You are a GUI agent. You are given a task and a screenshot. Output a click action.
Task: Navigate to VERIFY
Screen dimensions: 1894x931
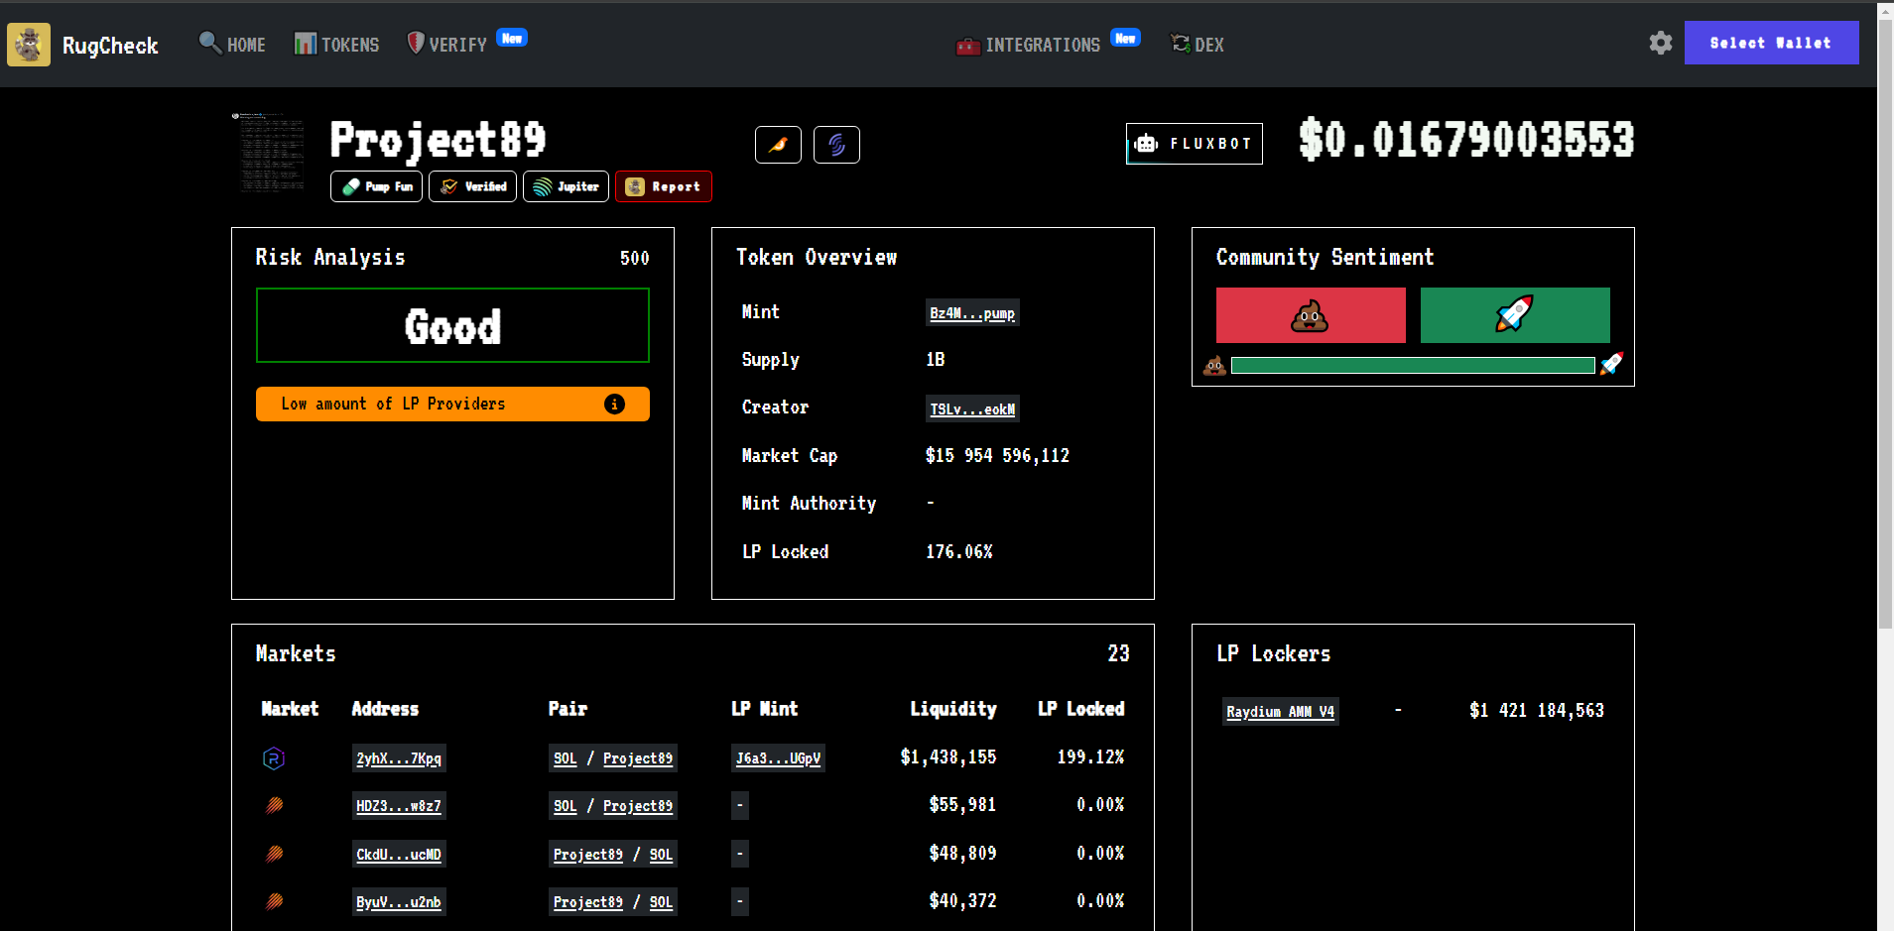447,45
